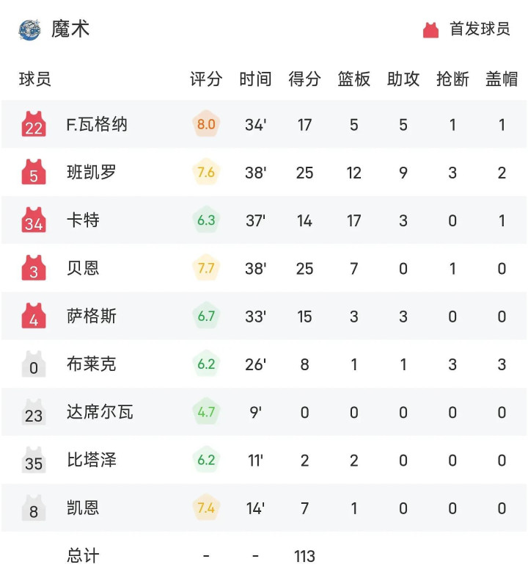Click 凯恩's number 8 jersey icon
The height and width of the screenshot is (581, 528).
[x=34, y=508]
